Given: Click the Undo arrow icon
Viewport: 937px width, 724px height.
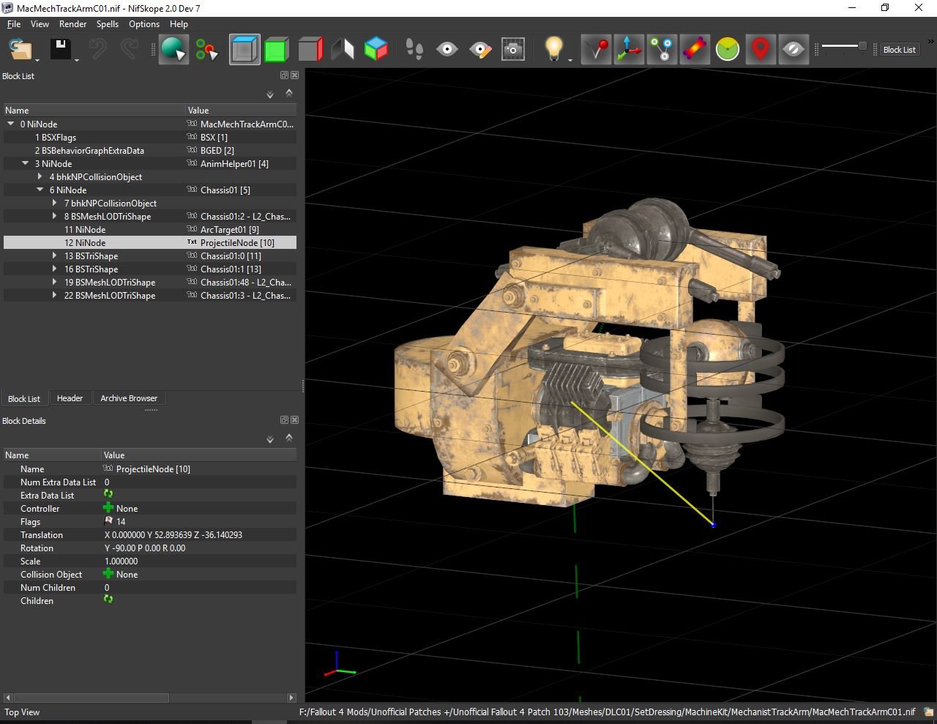Looking at the screenshot, I should [97, 49].
